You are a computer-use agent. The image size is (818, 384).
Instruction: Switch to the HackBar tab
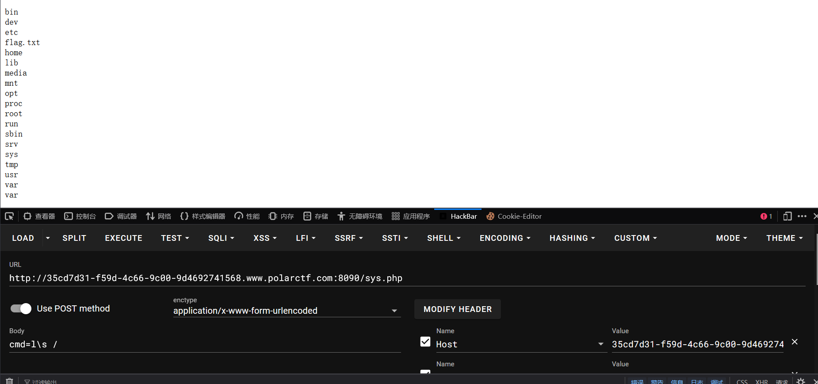(x=458, y=216)
